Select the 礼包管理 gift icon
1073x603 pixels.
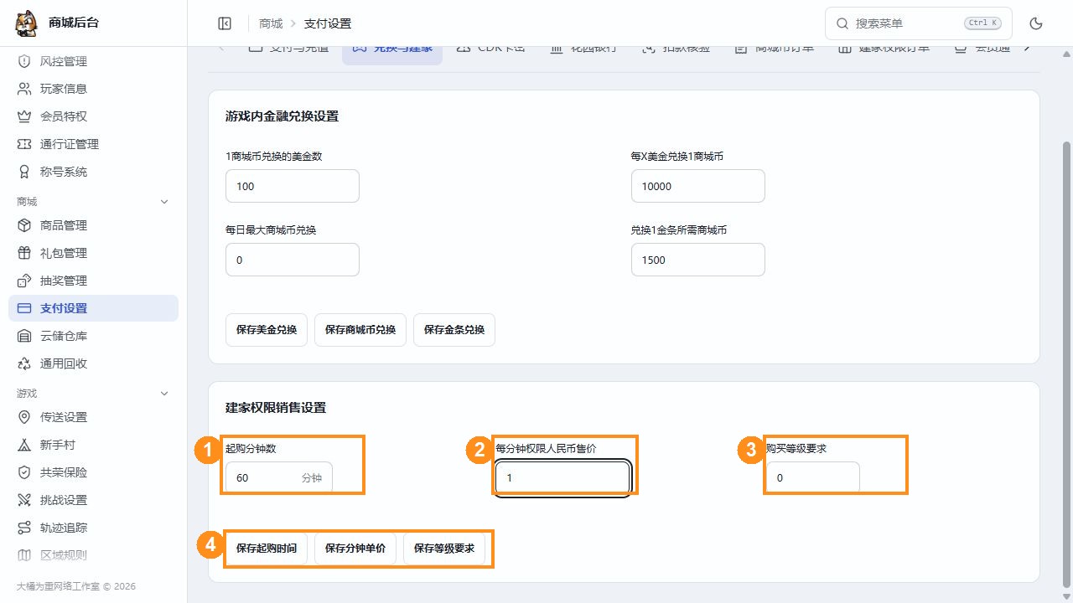(24, 253)
